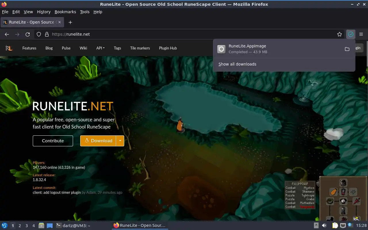Viewport: 368px width, 230px height.
Task: Open the volume speaker tray icon
Action: point(324,225)
